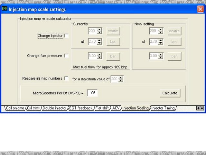206x155 pixels.
Task: Increase New setting injector cc/min value
Action: click(x=161, y=30)
